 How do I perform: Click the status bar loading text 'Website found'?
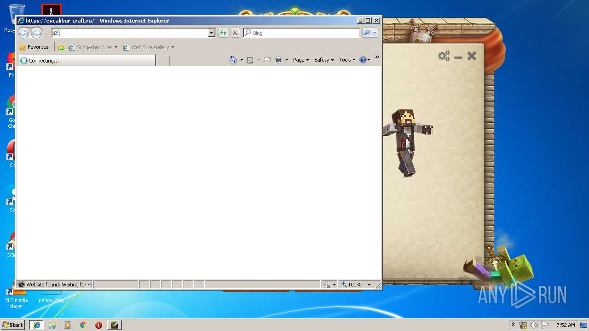(59, 285)
